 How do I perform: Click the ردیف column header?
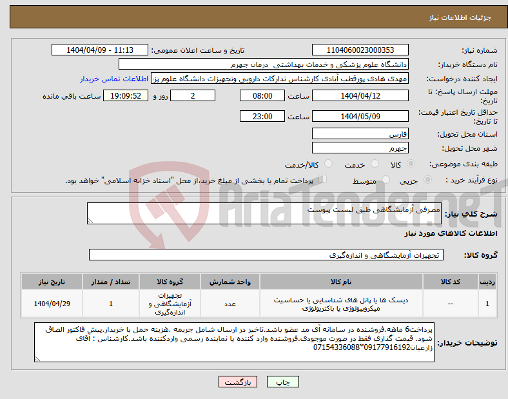click(x=487, y=282)
